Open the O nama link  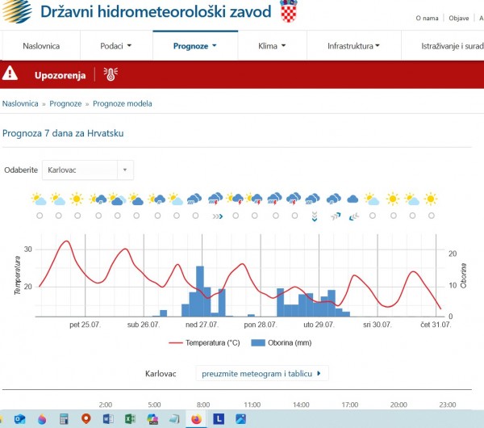(x=427, y=19)
